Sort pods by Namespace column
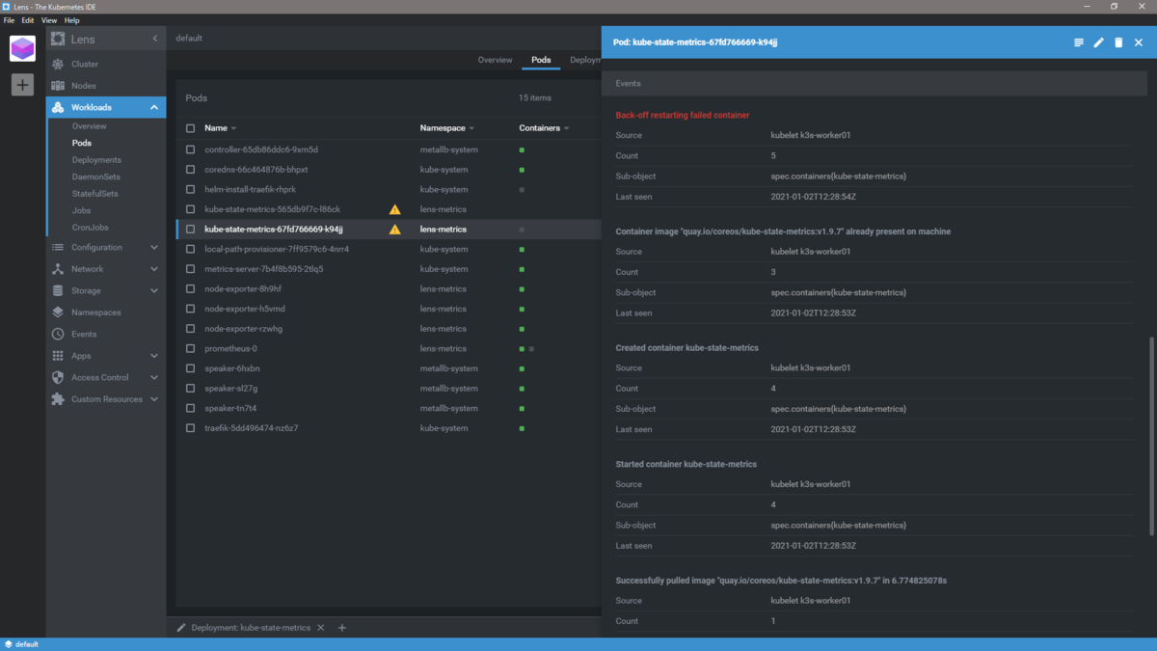Image resolution: width=1157 pixels, height=651 pixels. point(447,128)
